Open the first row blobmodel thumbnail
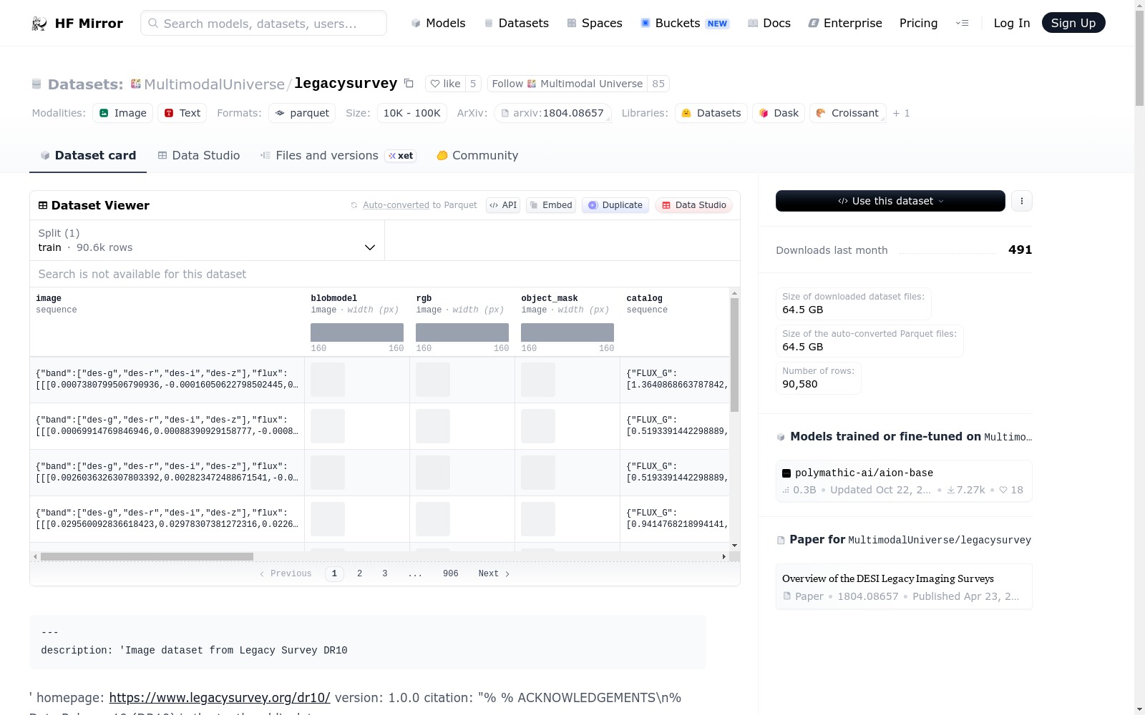The width and height of the screenshot is (1145, 715). click(328, 380)
